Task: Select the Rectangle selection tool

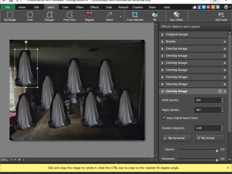Action: [10, 17]
